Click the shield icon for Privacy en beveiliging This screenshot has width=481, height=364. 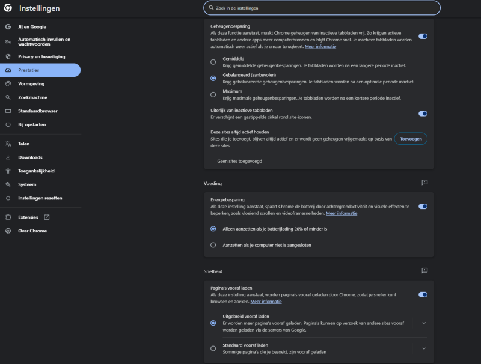(x=8, y=56)
